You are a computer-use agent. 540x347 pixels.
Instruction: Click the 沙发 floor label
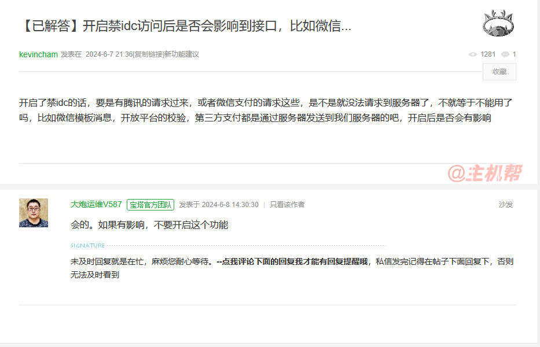point(505,205)
